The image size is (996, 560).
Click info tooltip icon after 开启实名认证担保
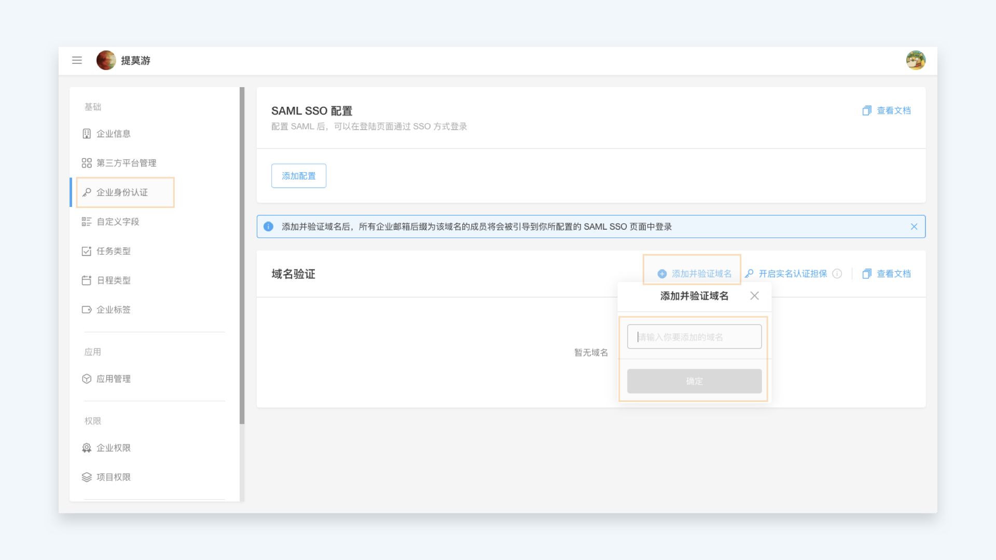click(x=837, y=274)
